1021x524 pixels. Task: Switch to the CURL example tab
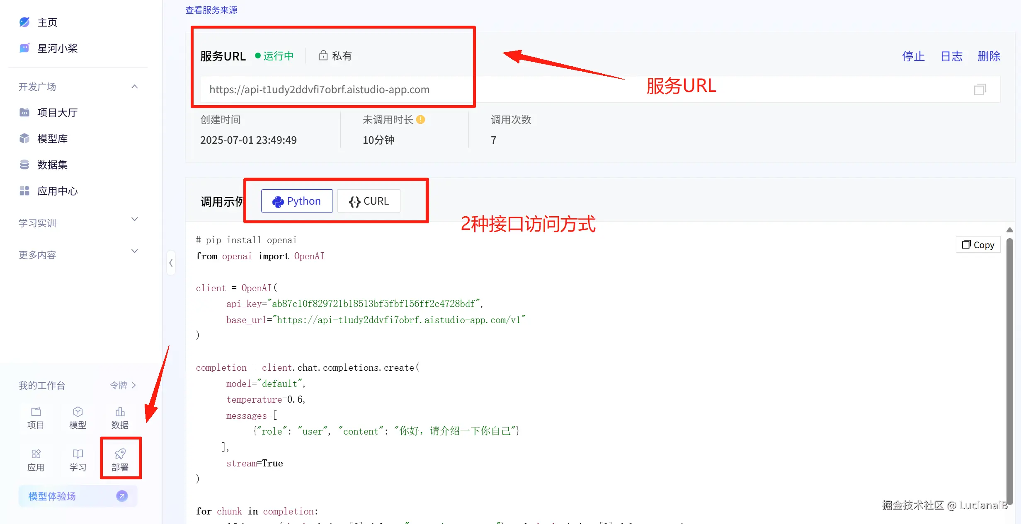(x=369, y=201)
